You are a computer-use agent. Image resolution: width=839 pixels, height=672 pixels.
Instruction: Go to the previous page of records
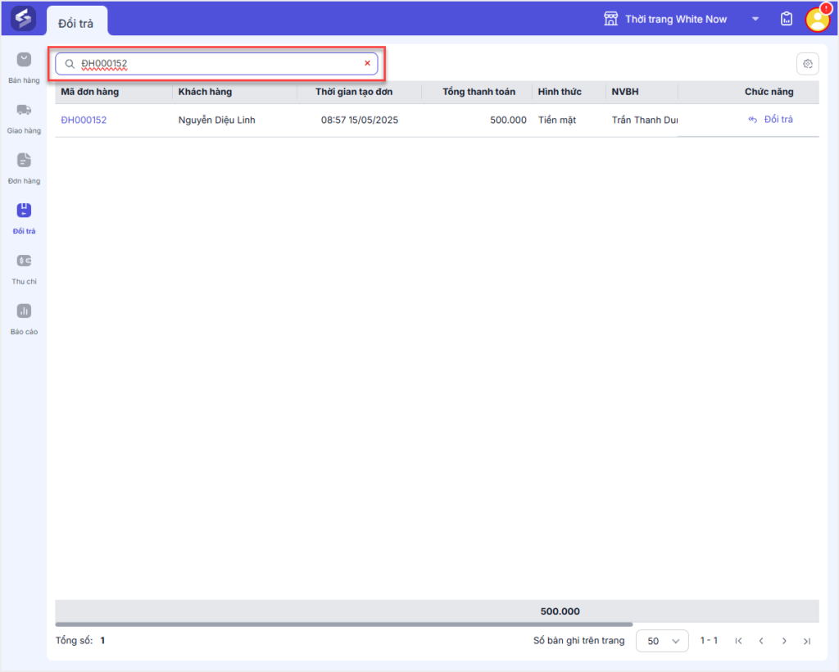tap(761, 641)
